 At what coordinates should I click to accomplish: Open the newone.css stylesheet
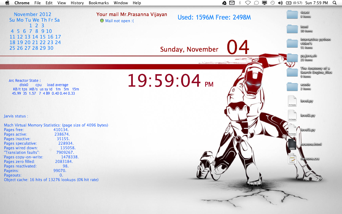pos(292,158)
